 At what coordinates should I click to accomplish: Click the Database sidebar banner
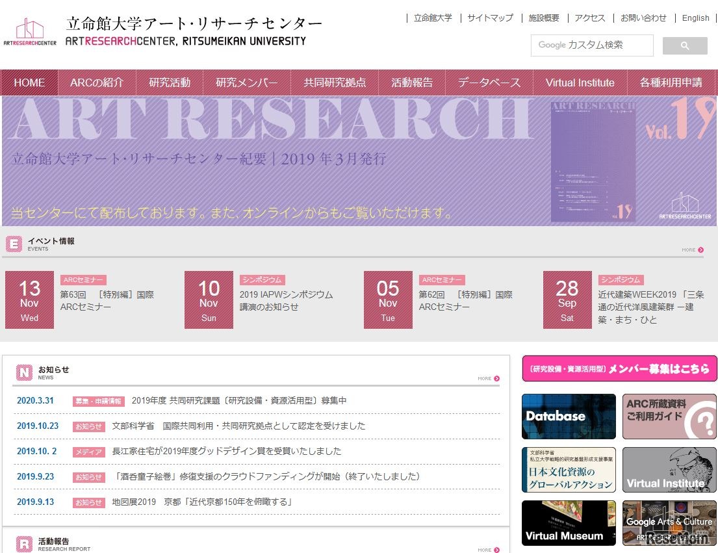[568, 417]
